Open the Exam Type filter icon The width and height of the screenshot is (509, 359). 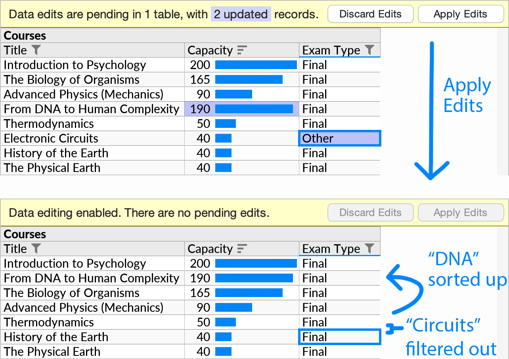click(x=370, y=50)
